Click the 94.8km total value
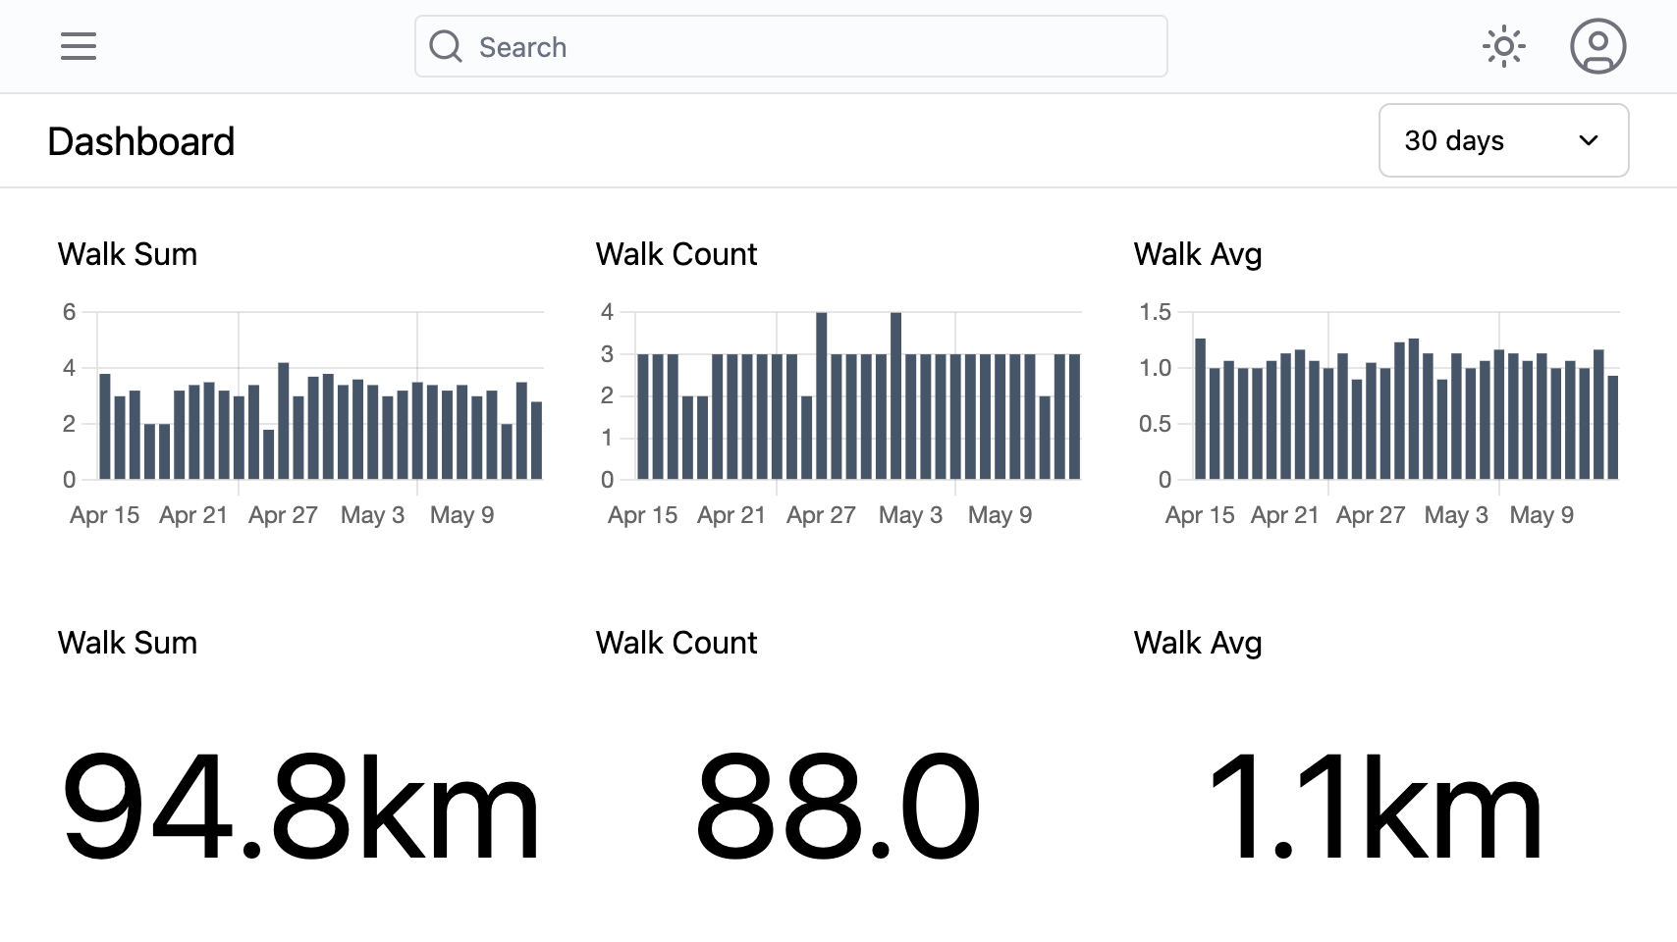The image size is (1677, 942). [x=300, y=807]
